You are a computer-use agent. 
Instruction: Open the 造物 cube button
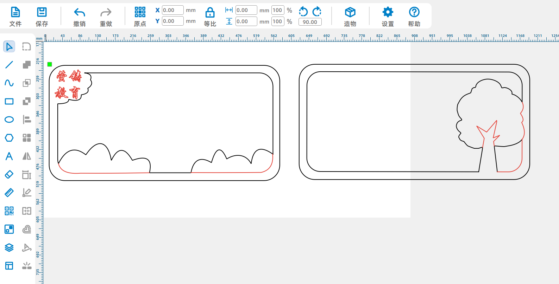(350, 17)
